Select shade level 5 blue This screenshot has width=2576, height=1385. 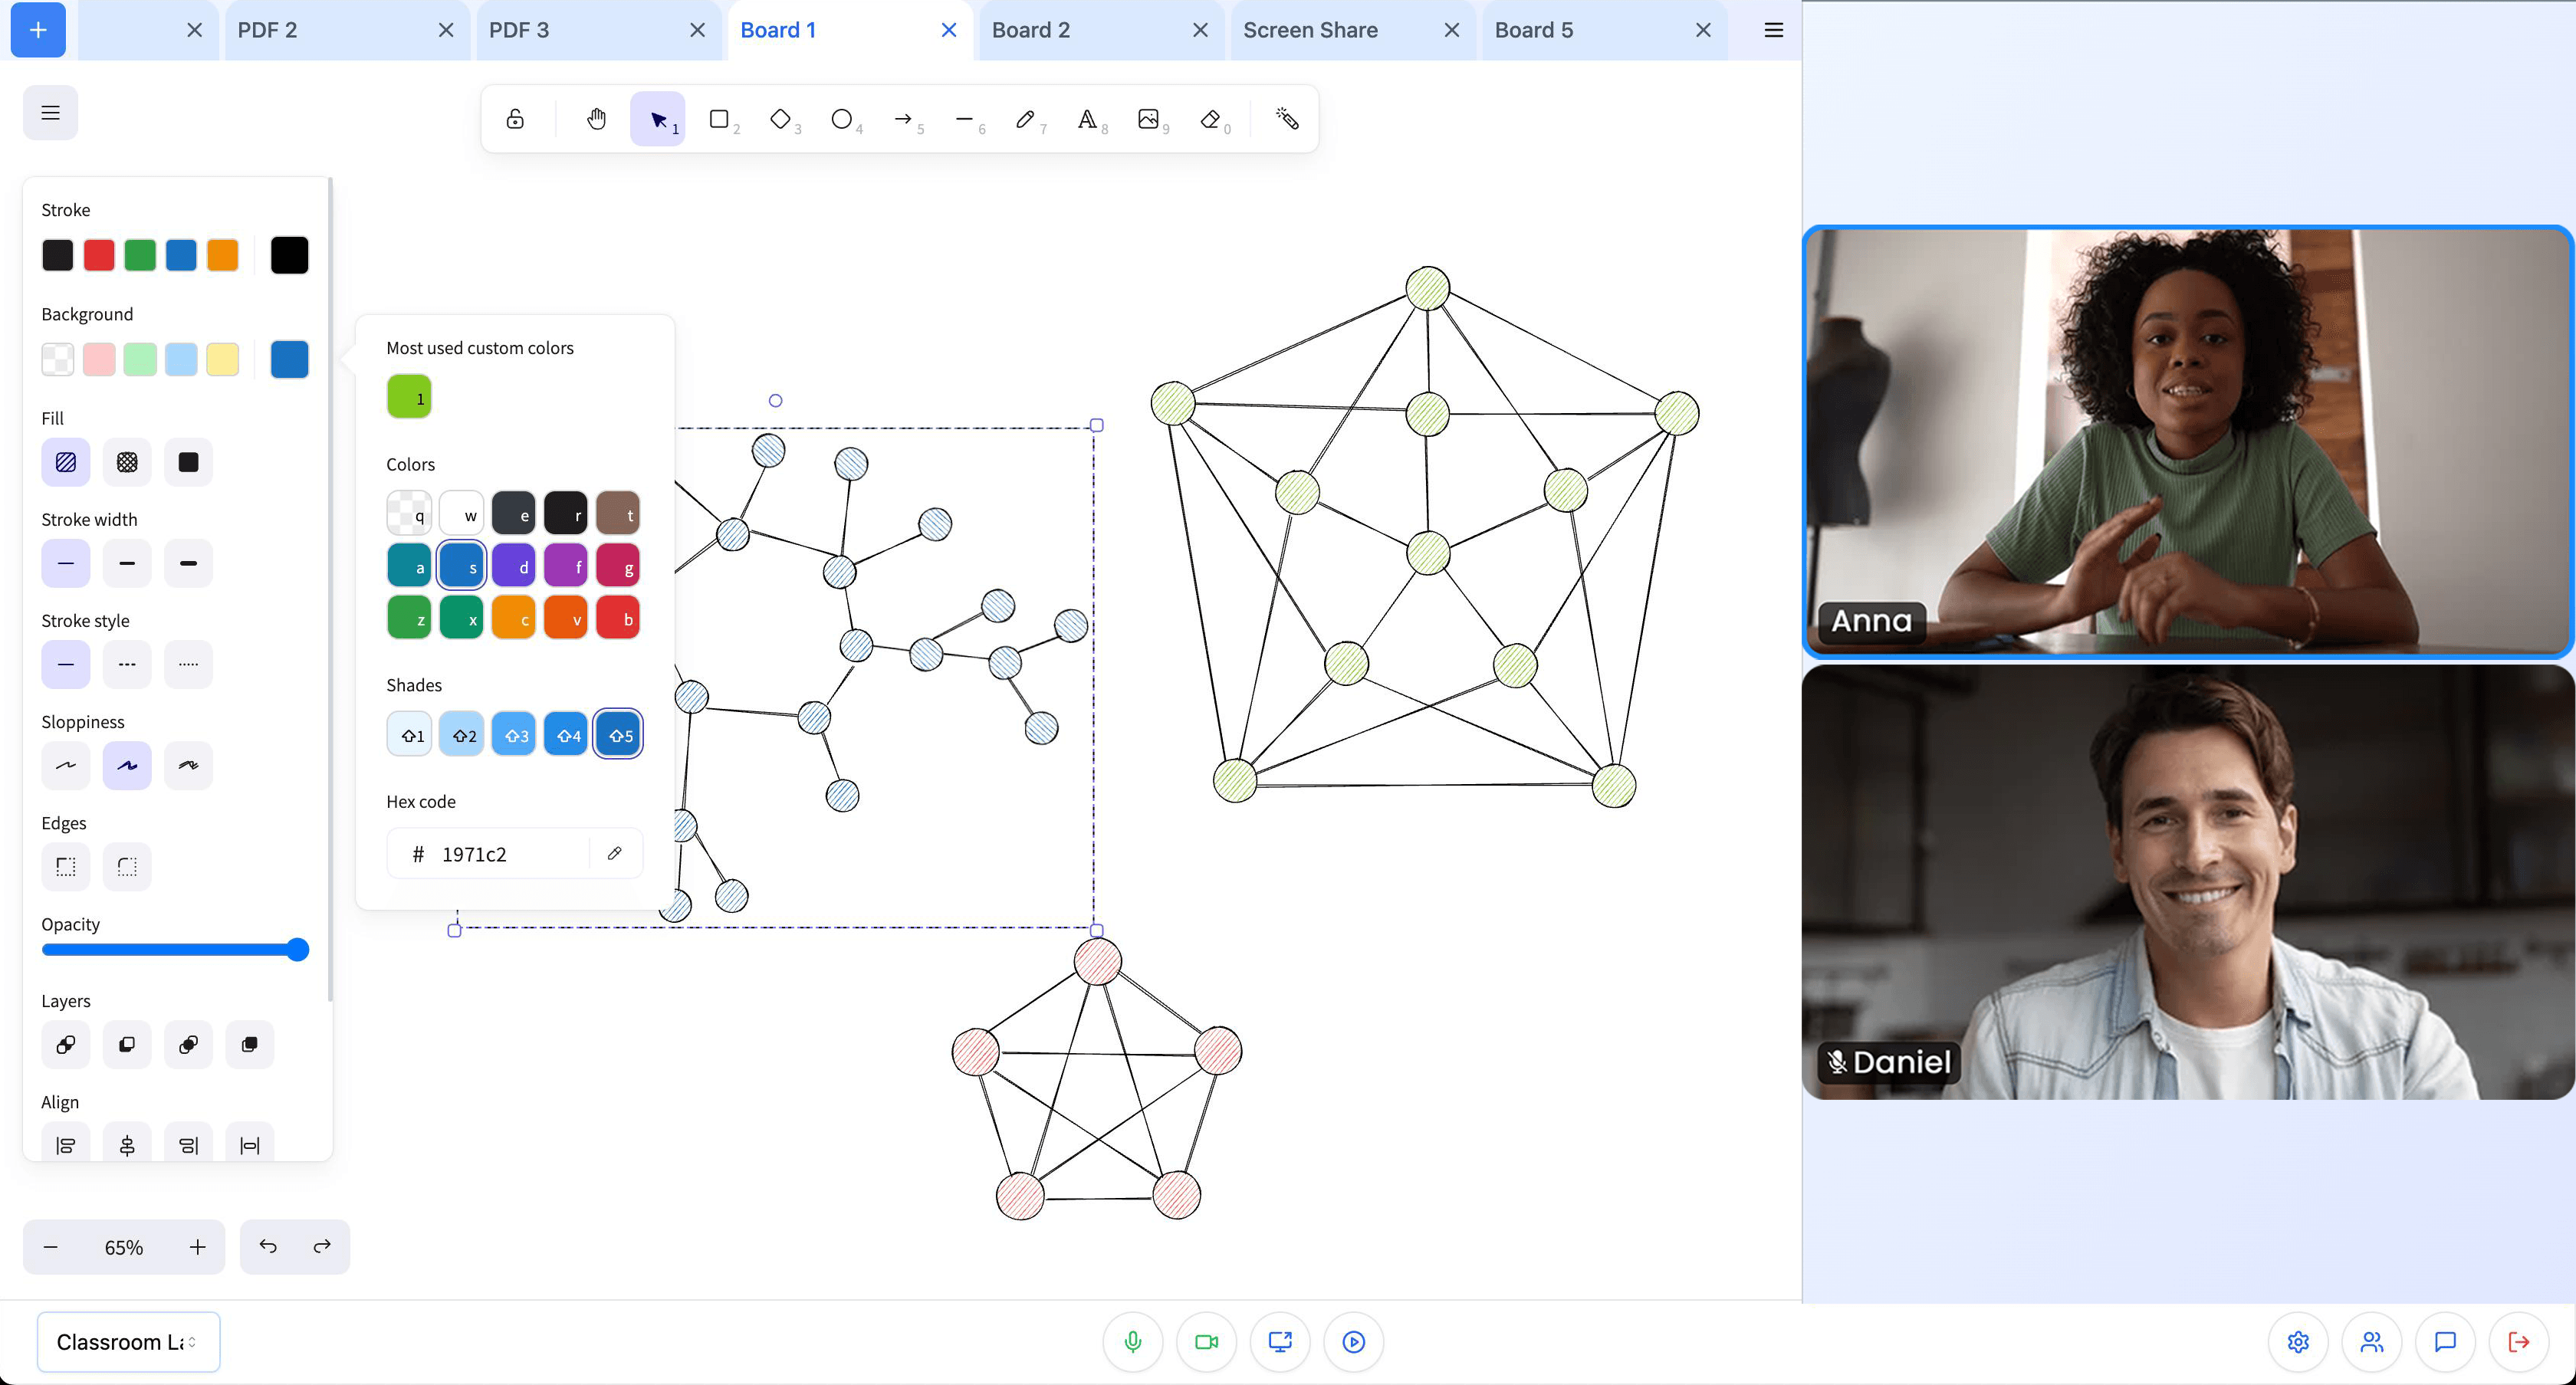pyautogui.click(x=619, y=735)
